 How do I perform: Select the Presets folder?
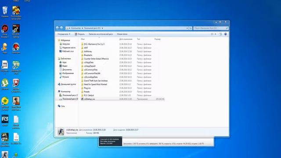86,92
